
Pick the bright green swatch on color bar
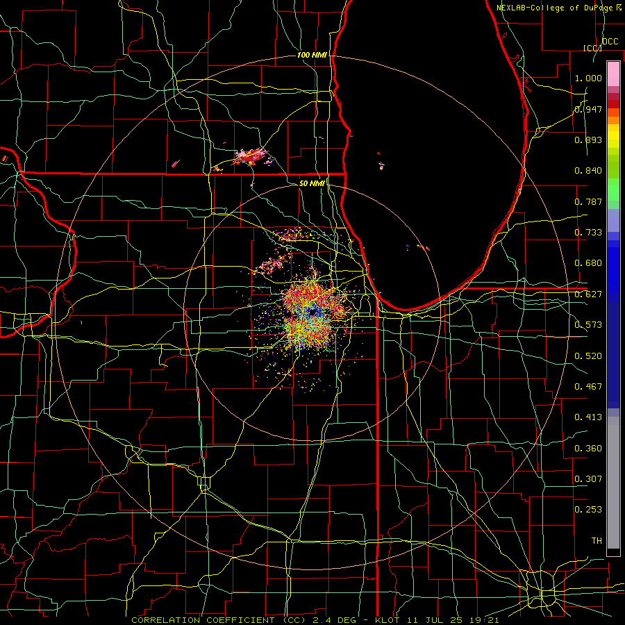(613, 190)
